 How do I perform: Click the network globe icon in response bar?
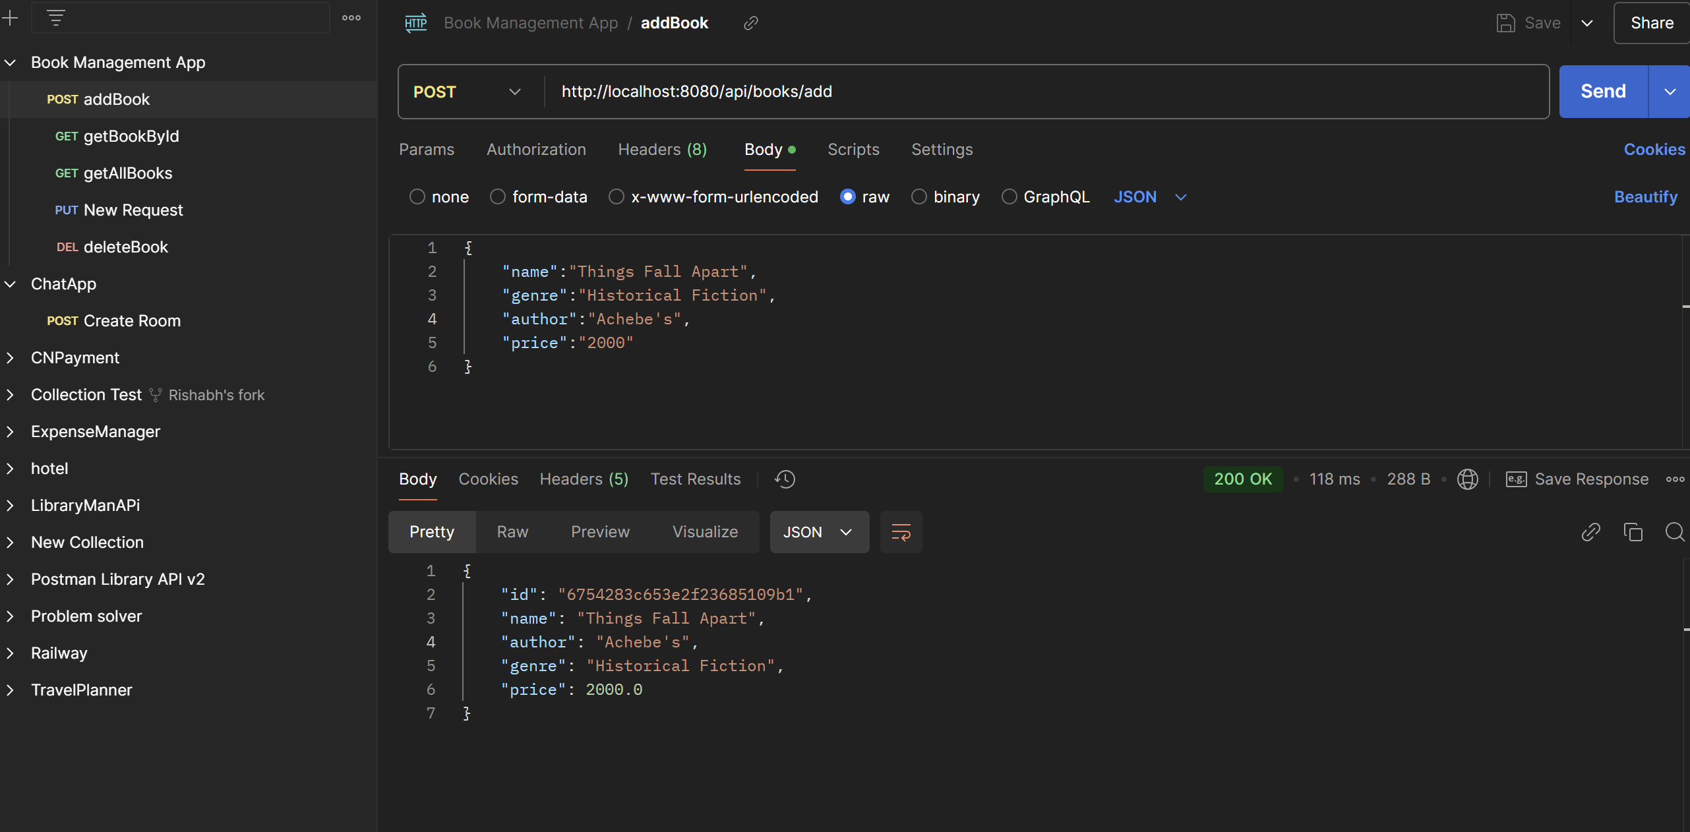pyautogui.click(x=1467, y=479)
